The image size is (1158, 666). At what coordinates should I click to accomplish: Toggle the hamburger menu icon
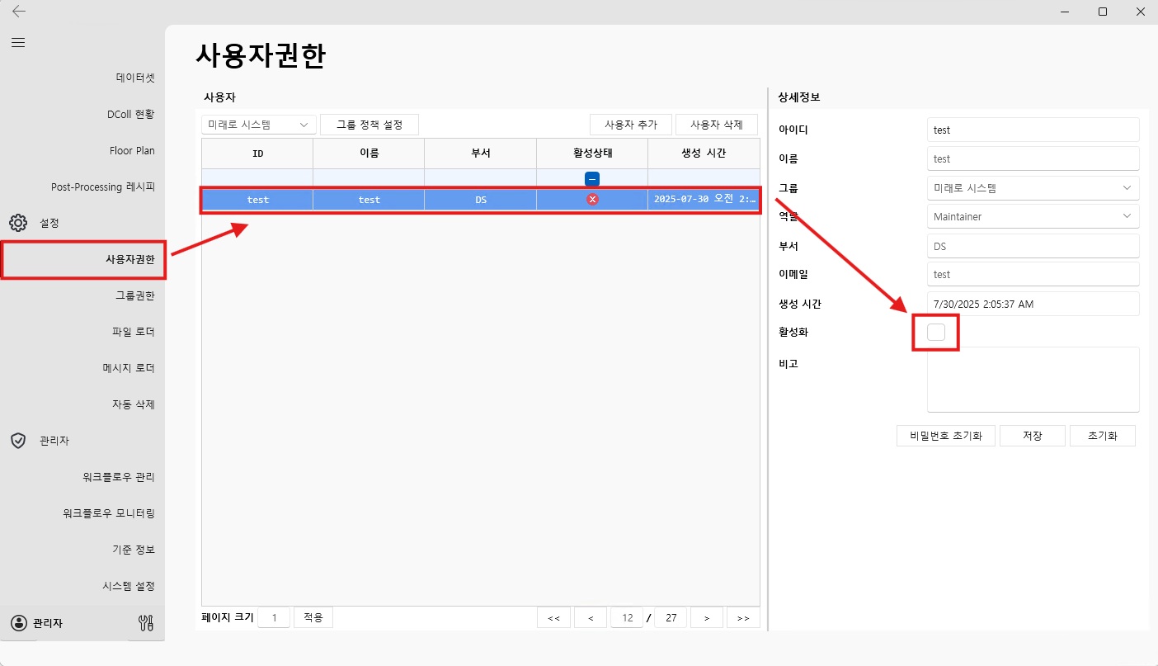click(18, 43)
